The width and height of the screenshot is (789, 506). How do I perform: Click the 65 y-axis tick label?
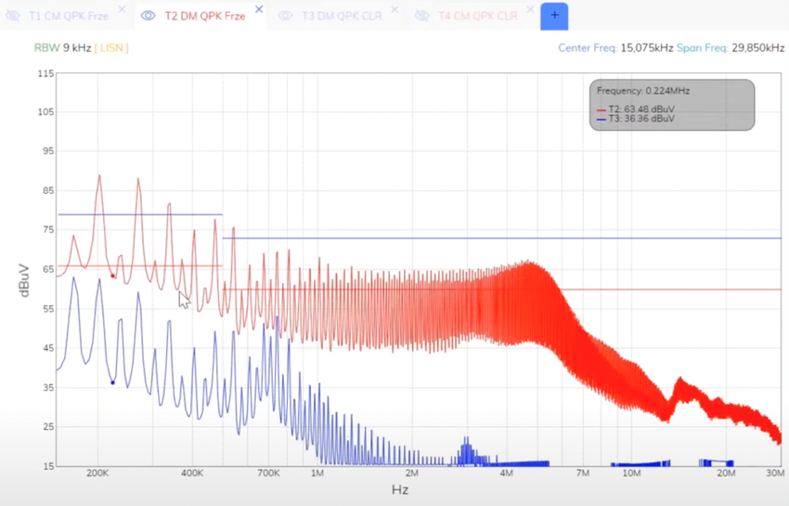click(x=47, y=269)
